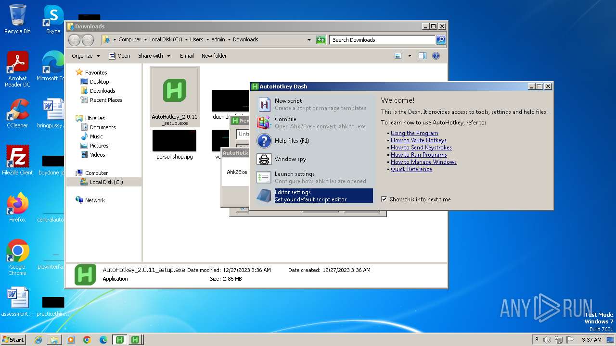The width and height of the screenshot is (616, 346).
Task: Click second AutoHotkey taskbar button
Action: click(136, 340)
